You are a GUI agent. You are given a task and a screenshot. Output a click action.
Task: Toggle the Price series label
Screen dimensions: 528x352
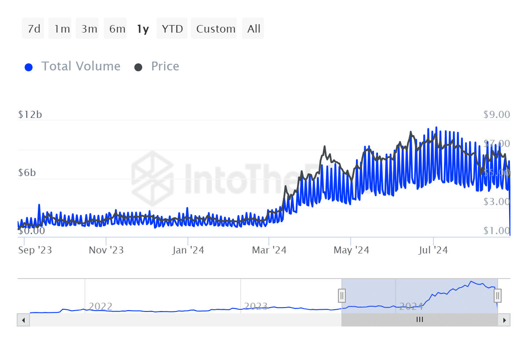click(x=165, y=66)
